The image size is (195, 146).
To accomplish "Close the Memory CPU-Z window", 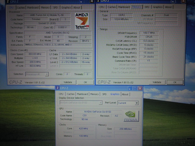I will click(183, 1).
